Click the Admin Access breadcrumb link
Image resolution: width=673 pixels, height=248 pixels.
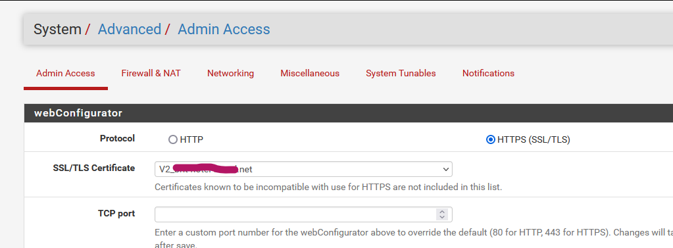(224, 29)
